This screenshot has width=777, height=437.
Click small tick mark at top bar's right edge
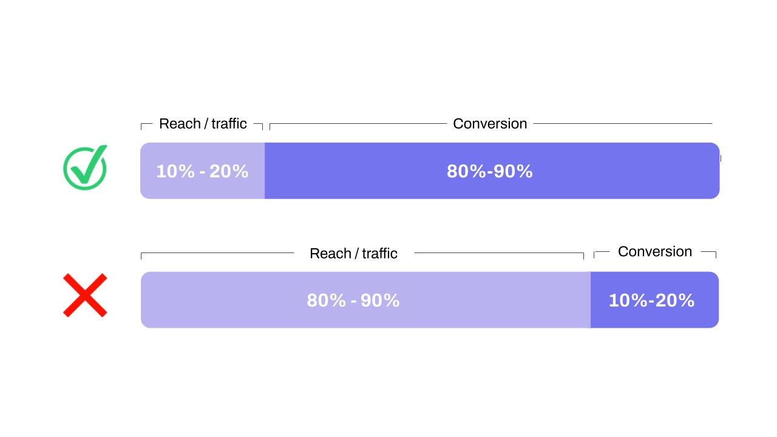coord(721,158)
